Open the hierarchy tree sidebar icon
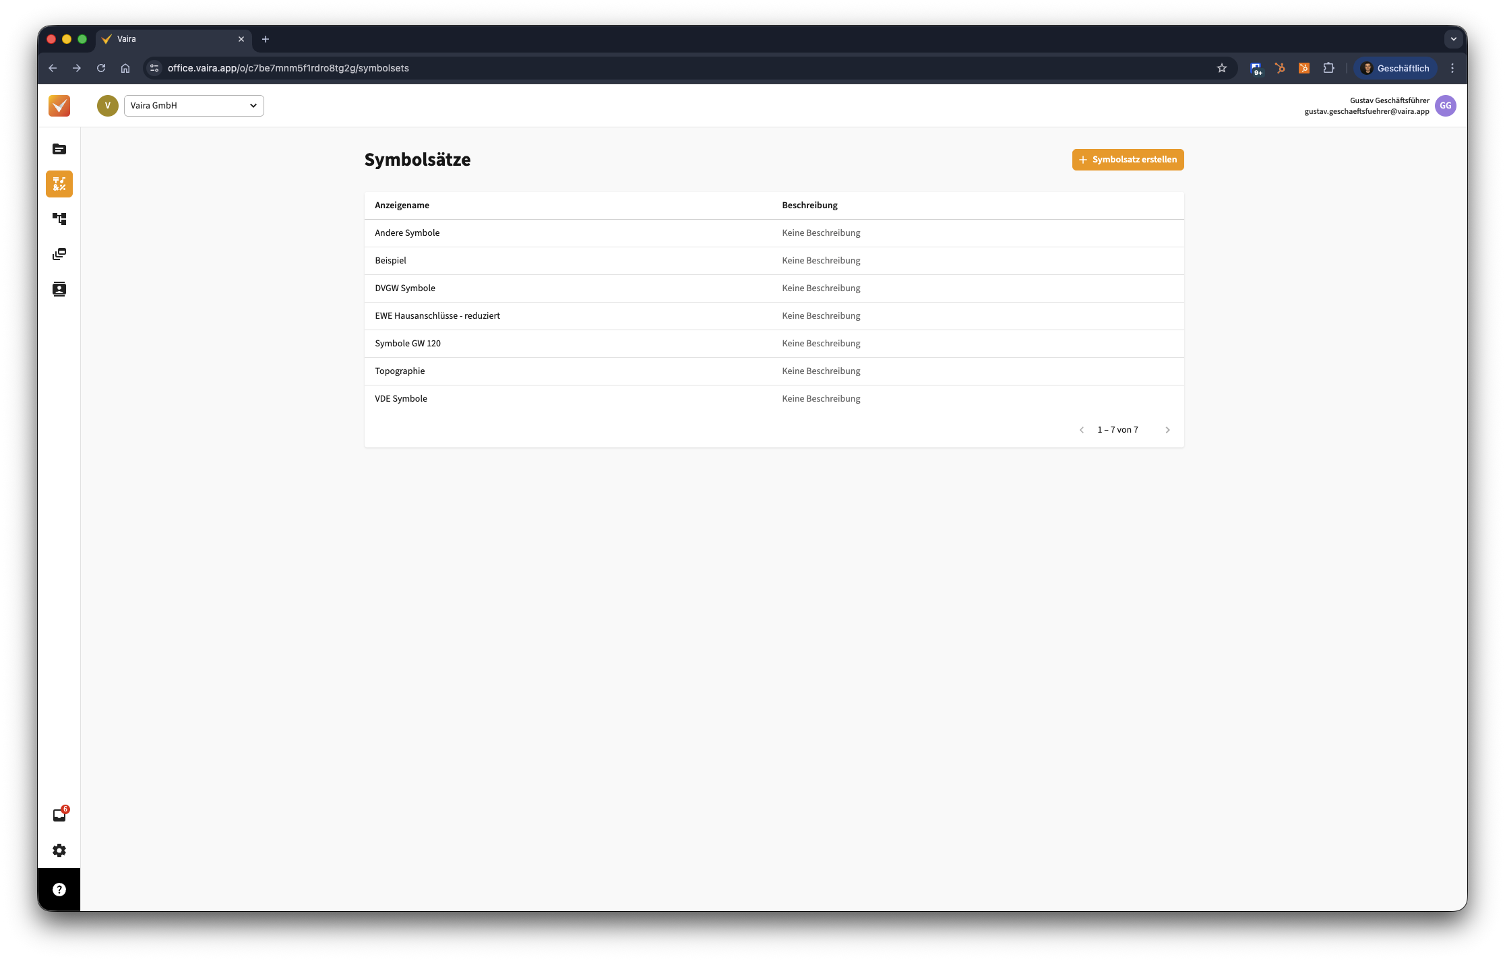 (59, 219)
